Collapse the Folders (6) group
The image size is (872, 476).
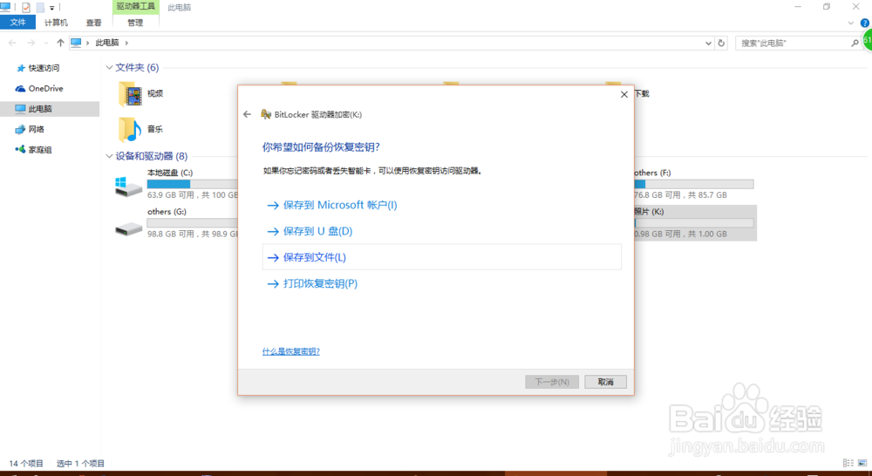pyautogui.click(x=109, y=67)
